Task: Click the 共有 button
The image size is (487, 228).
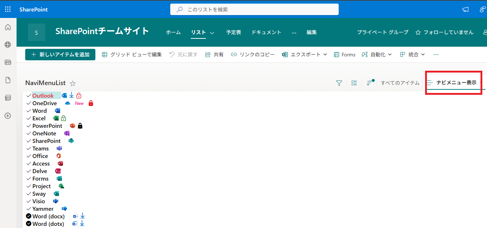Action: [214, 55]
